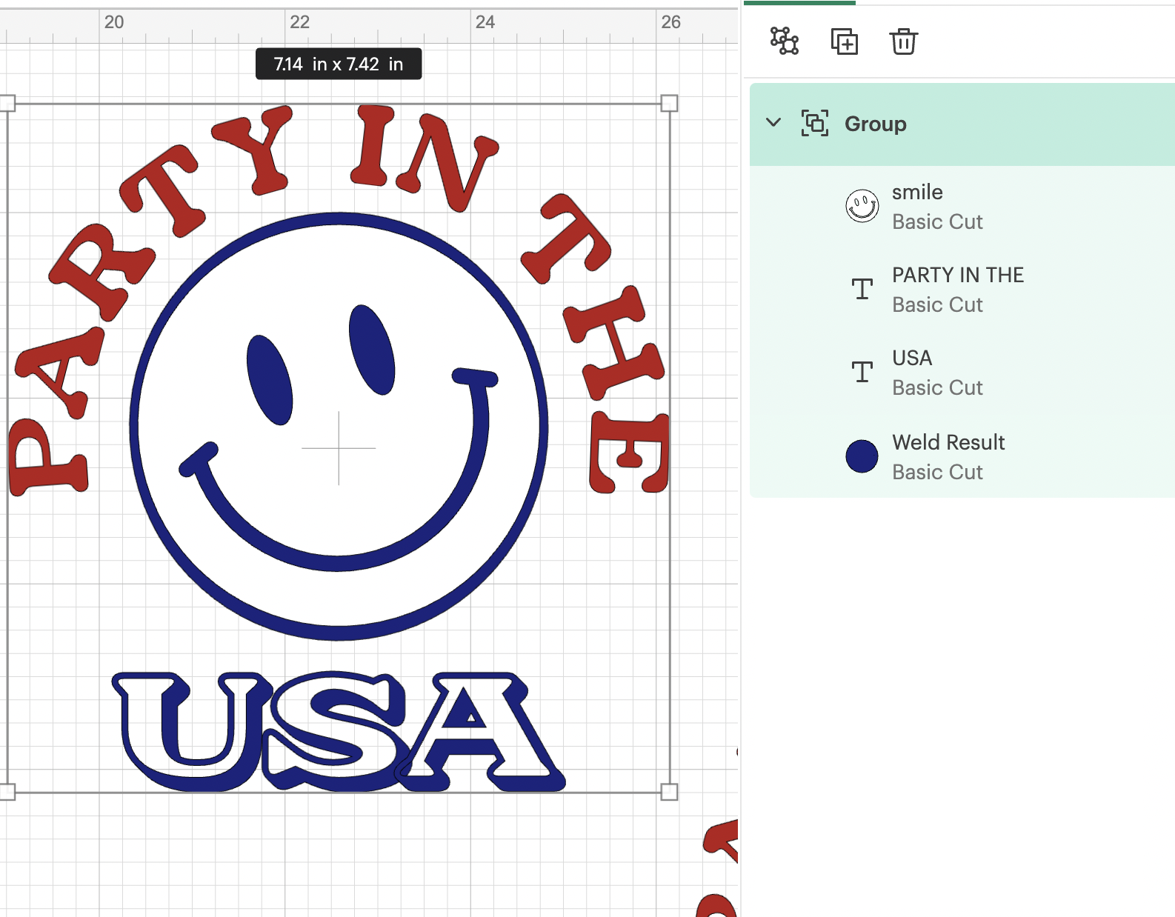
Task: Click the top-right selection handle on canvas
Action: coord(669,103)
